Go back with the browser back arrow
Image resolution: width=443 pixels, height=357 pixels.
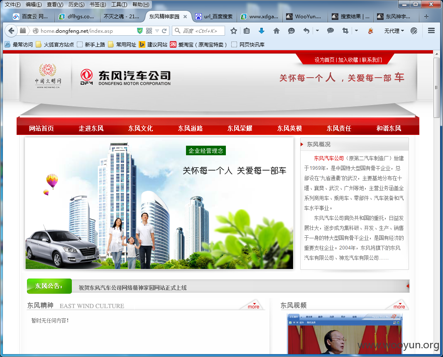11,30
